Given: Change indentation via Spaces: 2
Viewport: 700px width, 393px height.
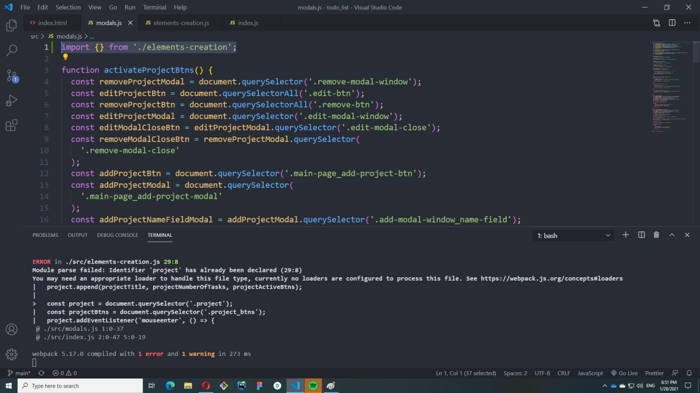Looking at the screenshot, I should 515,373.
